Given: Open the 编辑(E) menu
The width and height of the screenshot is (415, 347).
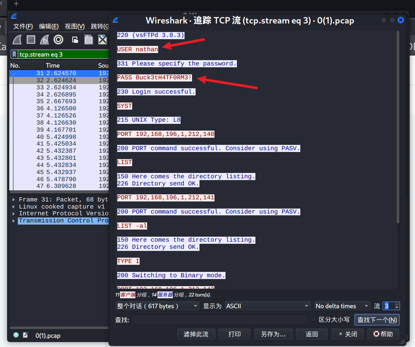Looking at the screenshot, I should (49, 26).
